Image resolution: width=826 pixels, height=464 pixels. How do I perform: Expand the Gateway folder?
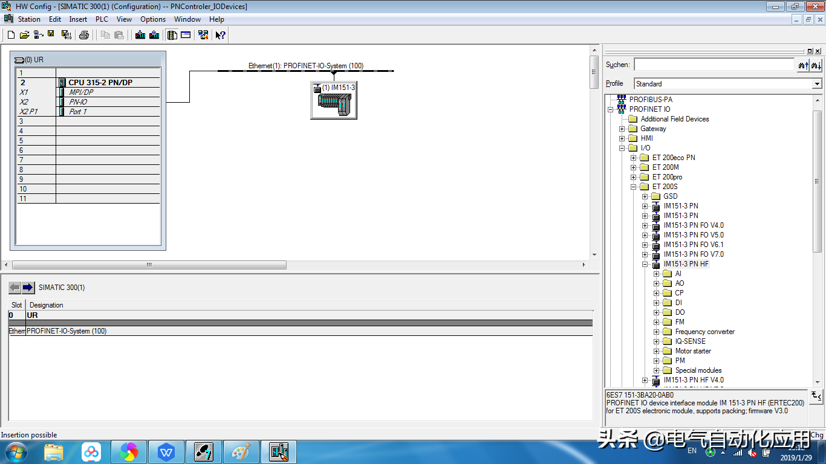coord(622,129)
